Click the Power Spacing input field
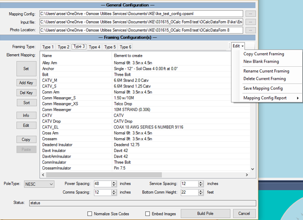The image size is (303, 220). coord(103,184)
